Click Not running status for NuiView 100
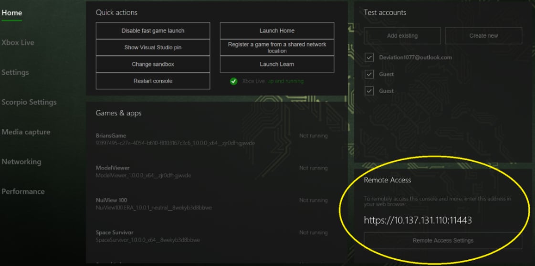The width and height of the screenshot is (535, 266). [x=313, y=200]
